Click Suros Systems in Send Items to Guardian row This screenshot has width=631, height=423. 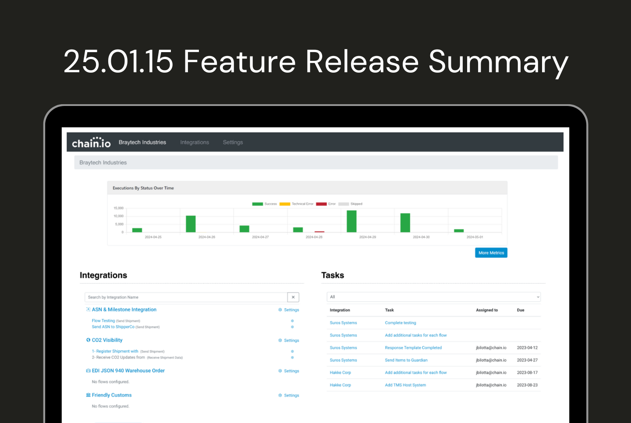tap(344, 360)
